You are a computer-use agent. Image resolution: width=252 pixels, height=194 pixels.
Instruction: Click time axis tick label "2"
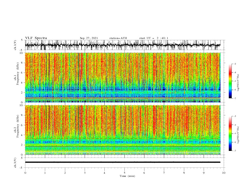(x=65, y=173)
